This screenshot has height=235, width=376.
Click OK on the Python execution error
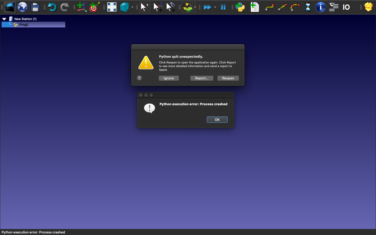217,120
